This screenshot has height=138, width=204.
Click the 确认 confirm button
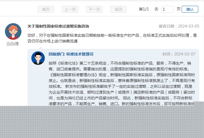(x=190, y=9)
